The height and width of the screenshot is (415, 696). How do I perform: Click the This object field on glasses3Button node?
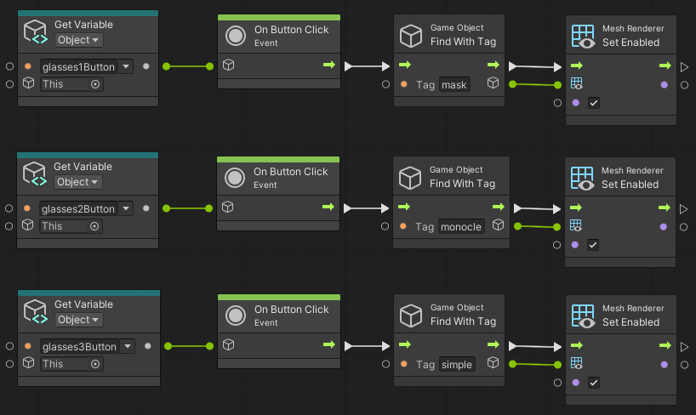(71, 364)
